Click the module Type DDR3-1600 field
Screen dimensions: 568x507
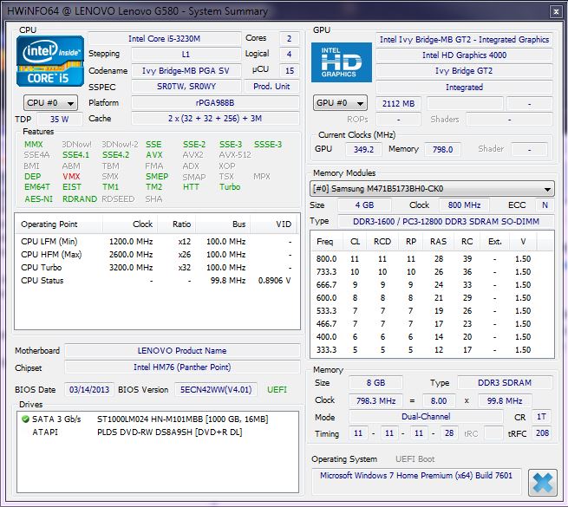click(x=446, y=221)
